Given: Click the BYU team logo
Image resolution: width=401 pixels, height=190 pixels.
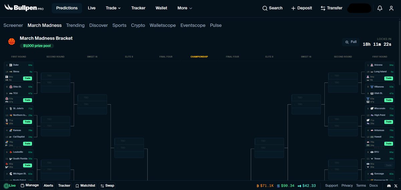Looking at the screenshot, I should (x=372, y=152).
